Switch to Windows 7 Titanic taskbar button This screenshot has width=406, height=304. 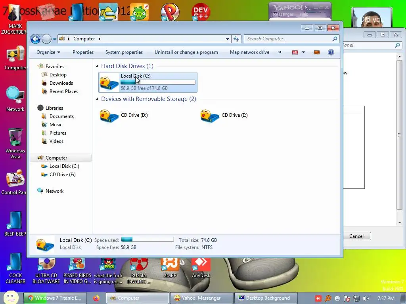tap(55, 298)
